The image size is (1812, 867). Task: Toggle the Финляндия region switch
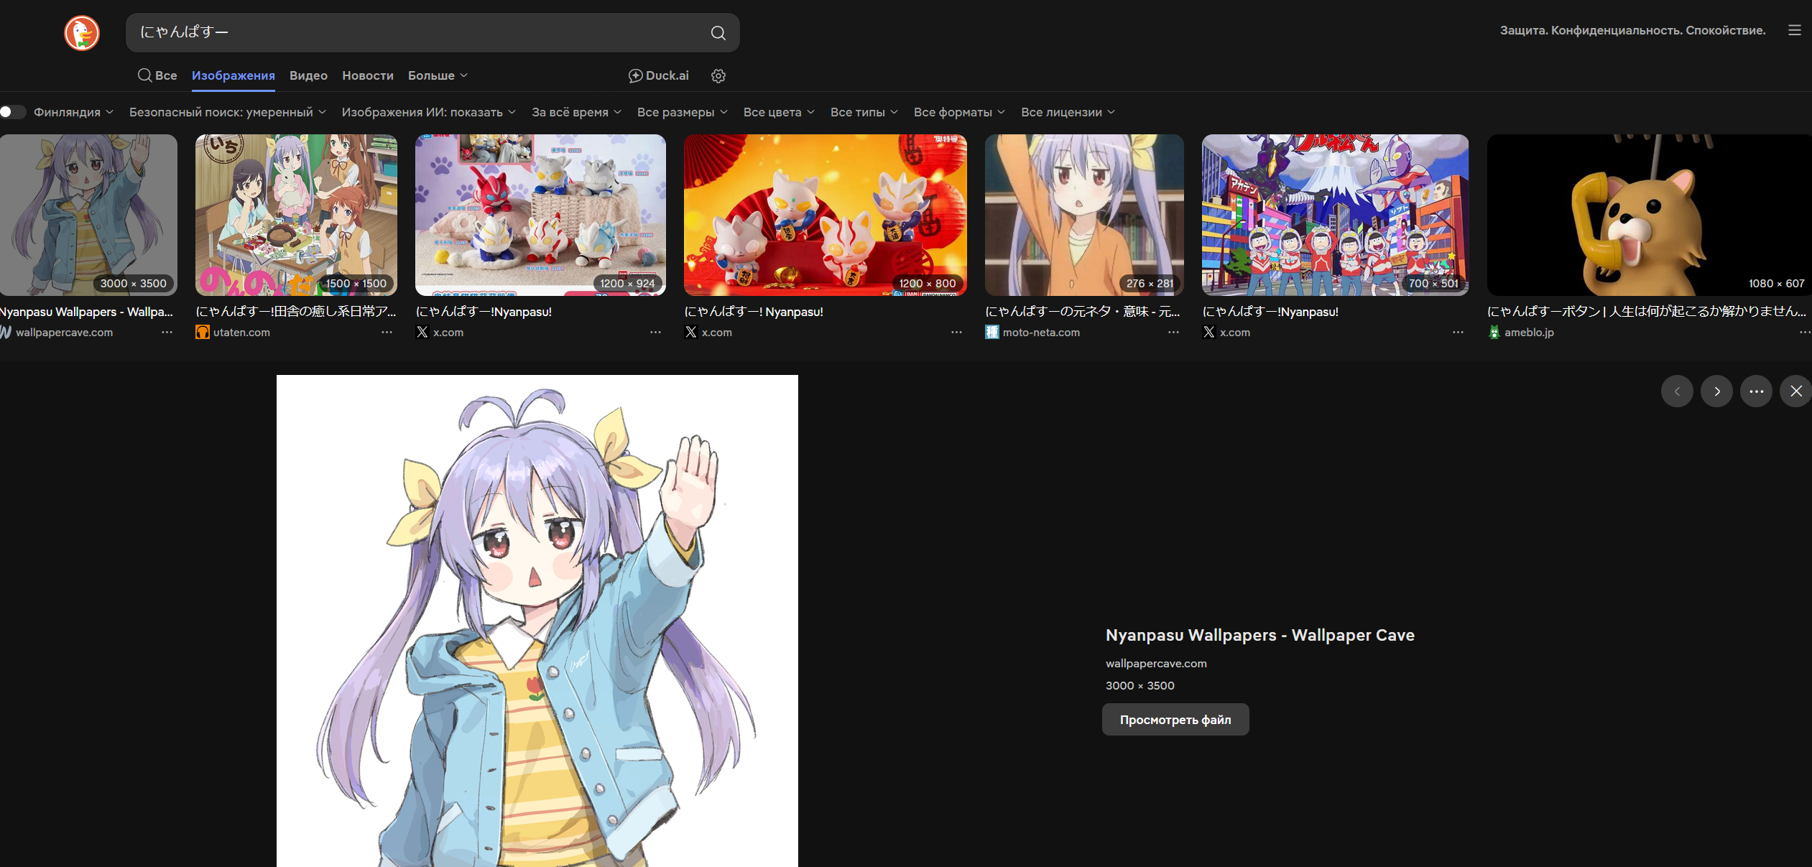pyautogui.click(x=13, y=112)
